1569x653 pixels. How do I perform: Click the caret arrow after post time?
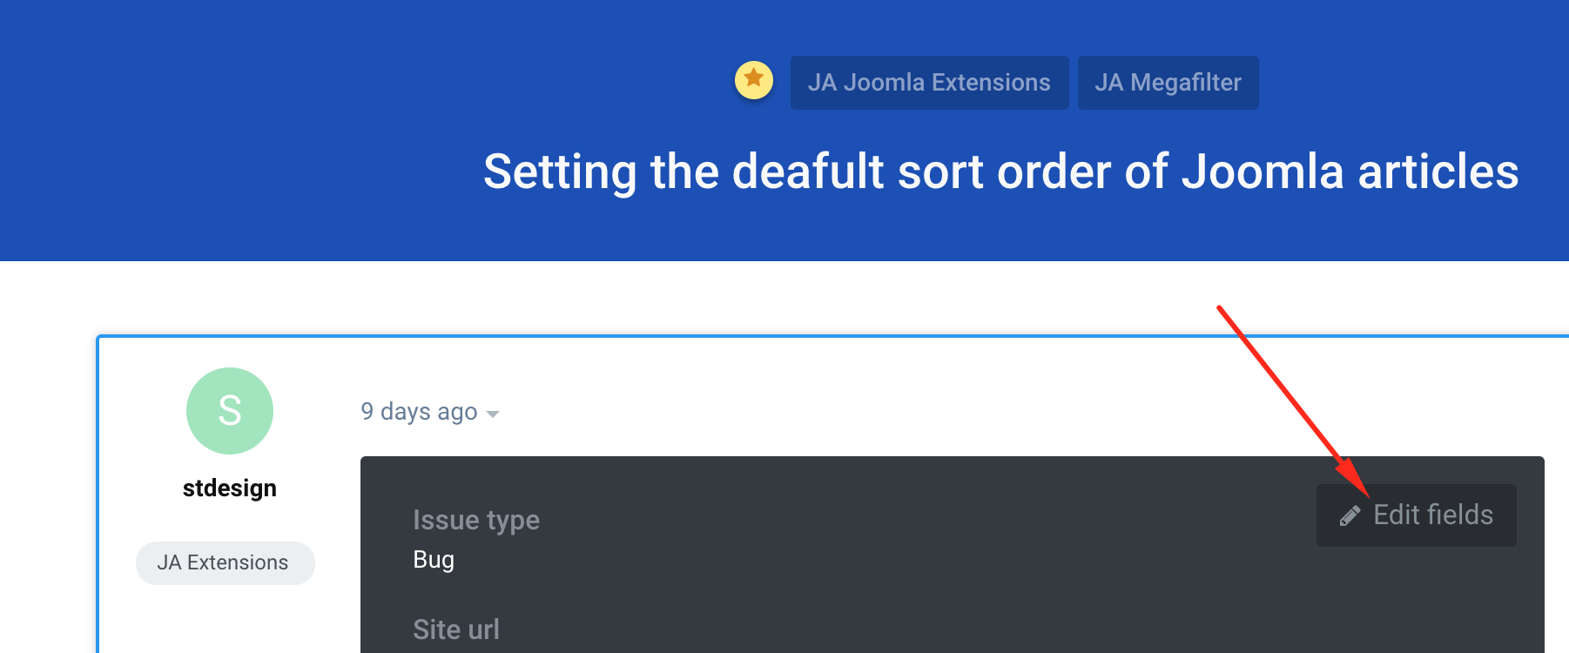493,414
